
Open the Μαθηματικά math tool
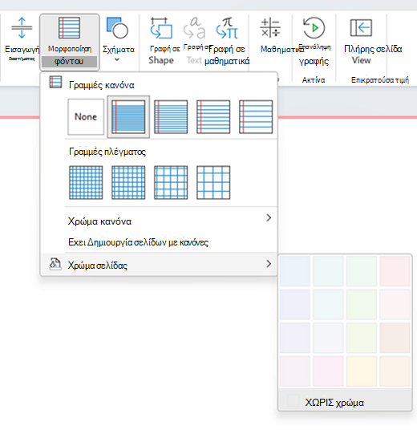(270, 35)
